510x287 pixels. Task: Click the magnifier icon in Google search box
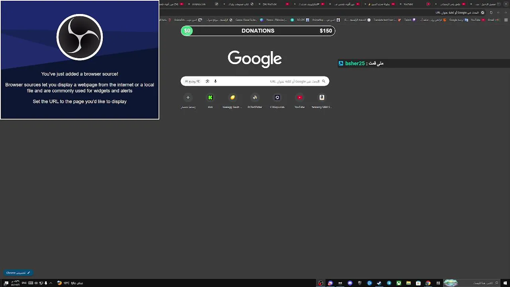point(324,81)
